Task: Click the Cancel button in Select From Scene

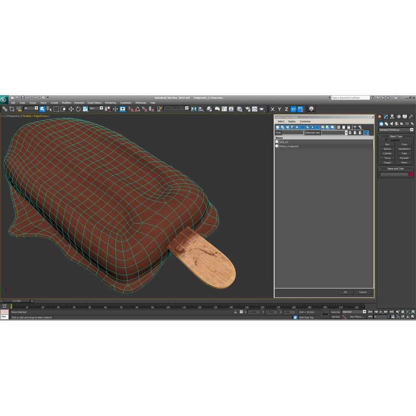Action: (x=363, y=292)
